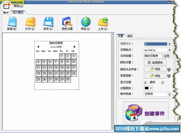Click the 应用 apply button

click(x=166, y=56)
